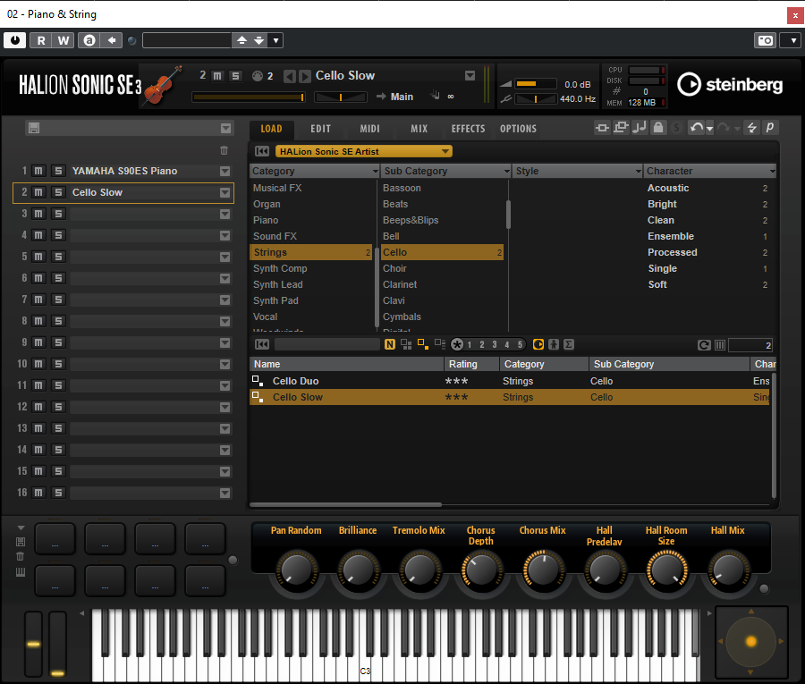Click the columns setup icon in results bar
The width and height of the screenshot is (805, 684).
pyautogui.click(x=720, y=345)
